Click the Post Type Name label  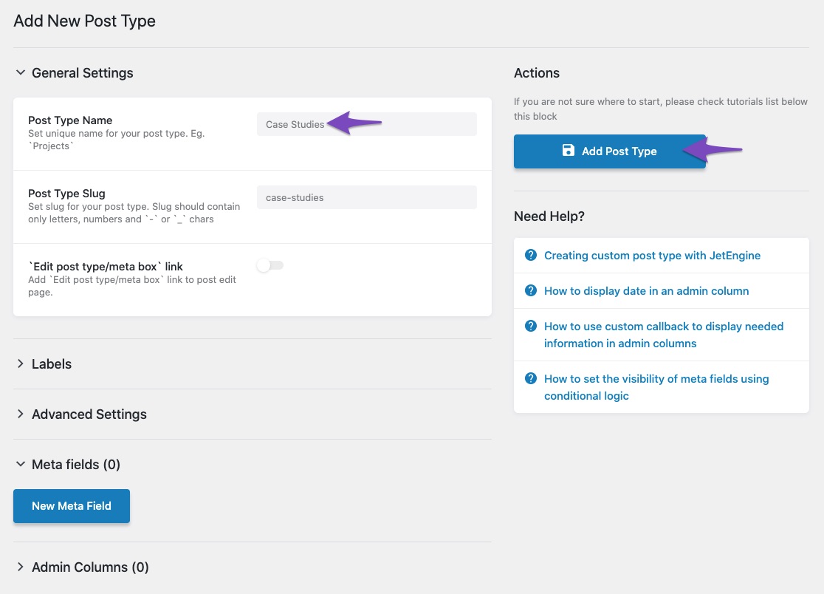(70, 120)
